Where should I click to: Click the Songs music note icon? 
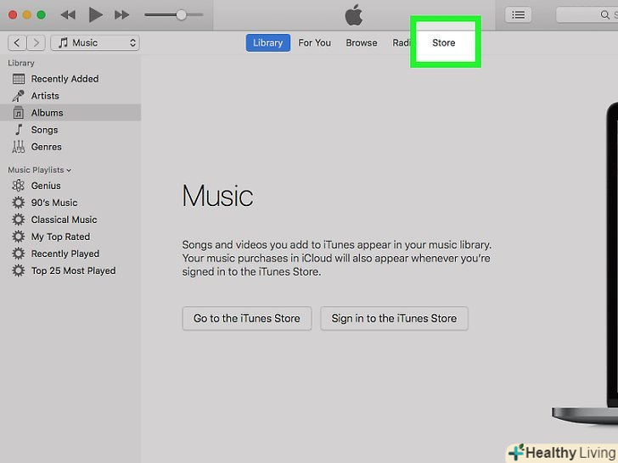pyautogui.click(x=19, y=130)
